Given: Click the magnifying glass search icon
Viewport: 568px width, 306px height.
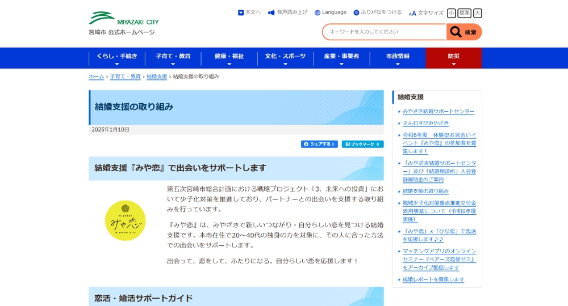Looking at the screenshot, I should (456, 32).
